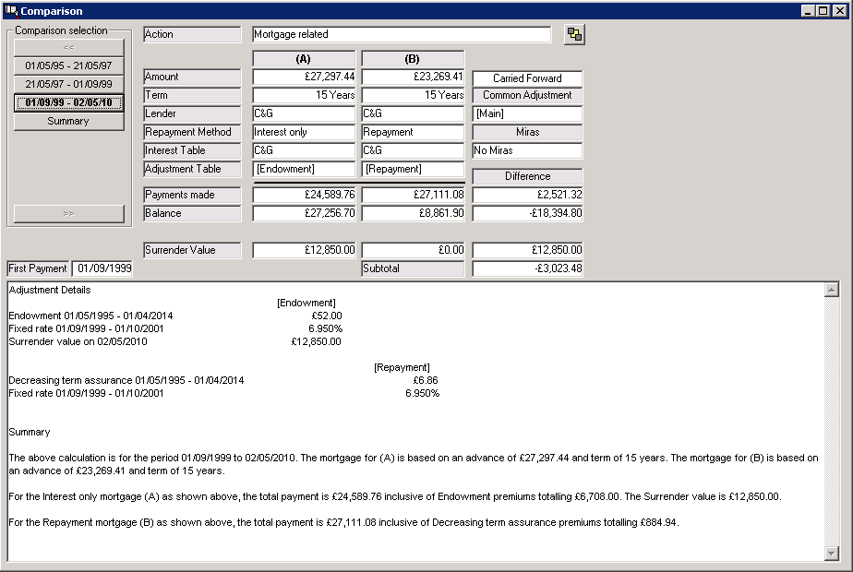Click the Lender label
Viewport: 853px width, 572px height.
tap(192, 113)
